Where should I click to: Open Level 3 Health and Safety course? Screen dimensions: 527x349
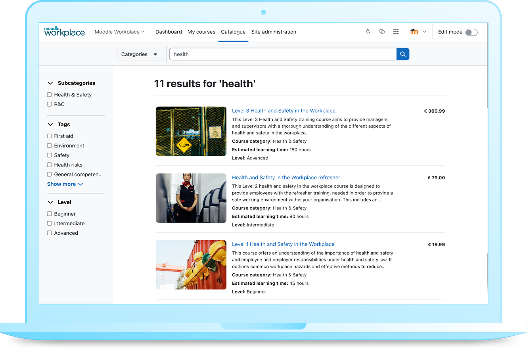click(x=284, y=110)
